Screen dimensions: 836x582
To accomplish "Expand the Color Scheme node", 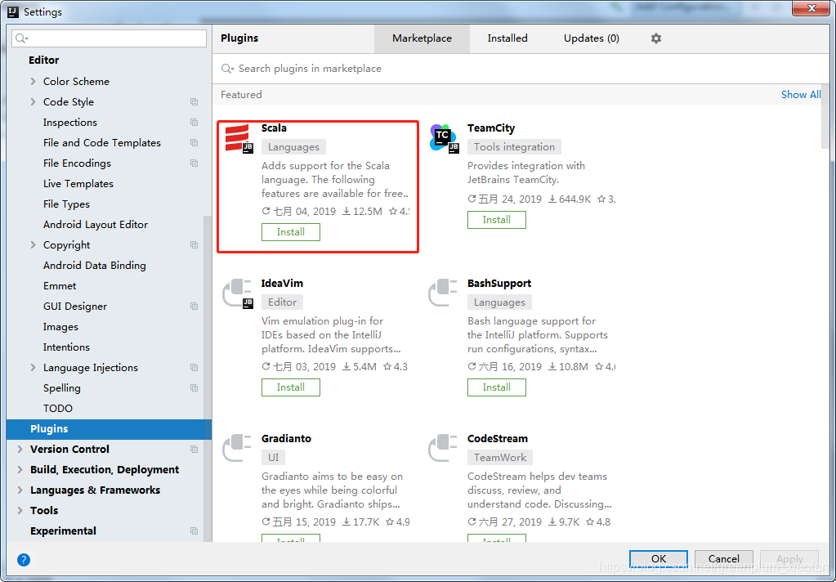I will coord(33,81).
